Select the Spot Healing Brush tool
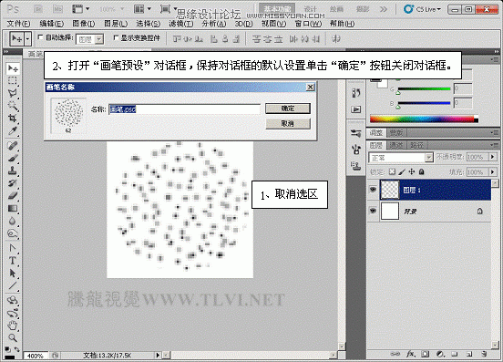The width and height of the screenshot is (503, 362). coord(13,145)
